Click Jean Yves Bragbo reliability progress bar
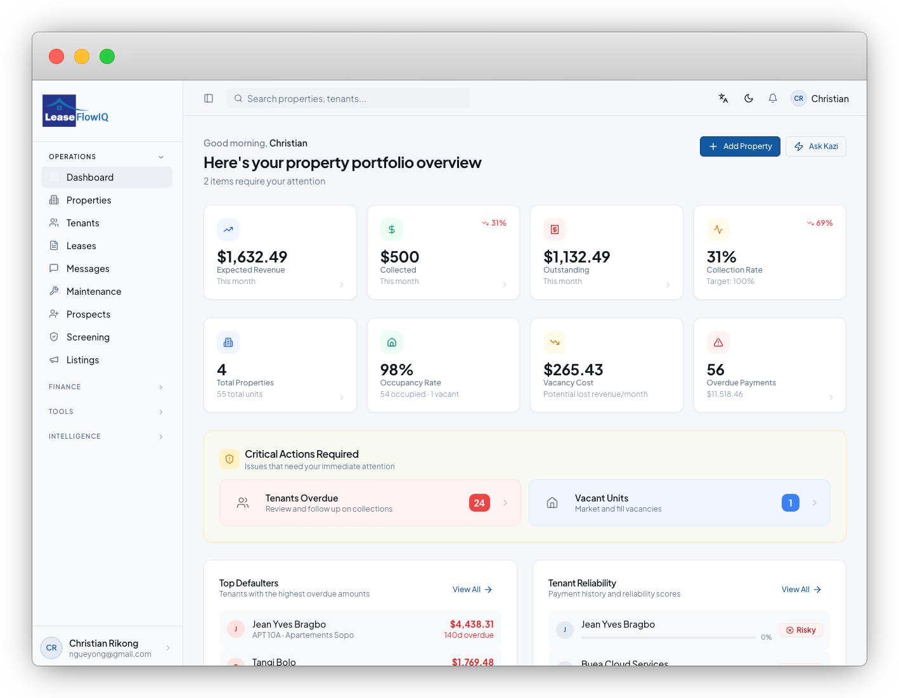Viewport: 899px width, 698px height. pos(668,637)
